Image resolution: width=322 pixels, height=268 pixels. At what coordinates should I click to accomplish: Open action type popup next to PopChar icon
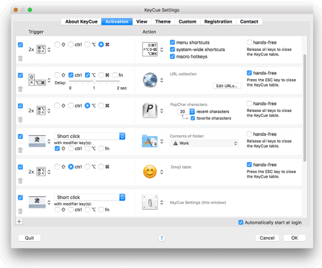tap(162, 111)
